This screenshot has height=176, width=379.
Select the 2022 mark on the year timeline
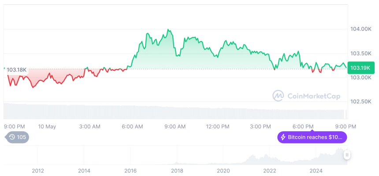click(270, 170)
